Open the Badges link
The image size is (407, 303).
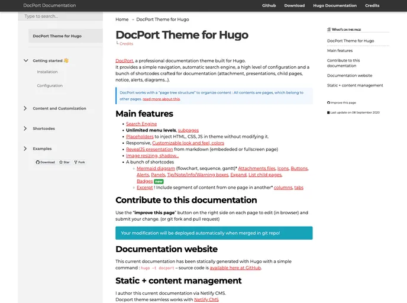click(144, 181)
